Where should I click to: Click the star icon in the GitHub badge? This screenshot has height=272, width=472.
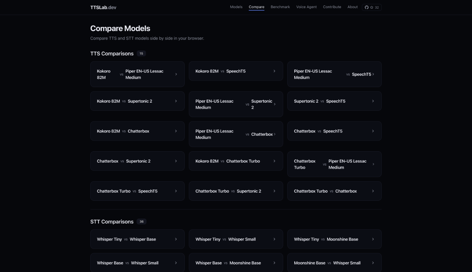pyautogui.click(x=372, y=7)
